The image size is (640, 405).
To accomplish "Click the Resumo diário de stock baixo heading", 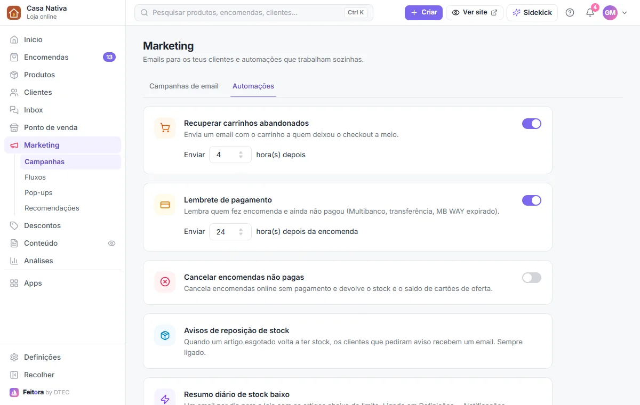I will pyautogui.click(x=237, y=394).
